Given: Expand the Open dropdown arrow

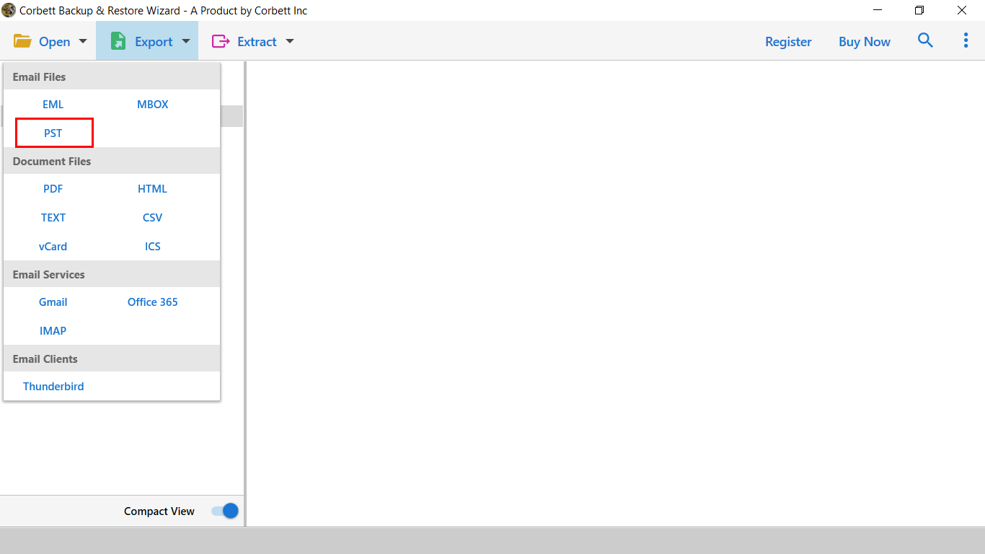Looking at the screenshot, I should 82,42.
